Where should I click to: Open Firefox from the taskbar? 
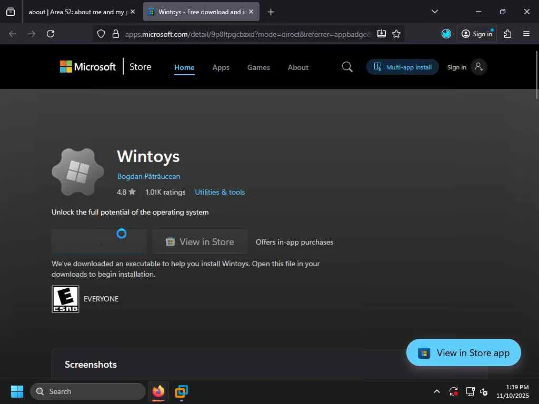158,391
